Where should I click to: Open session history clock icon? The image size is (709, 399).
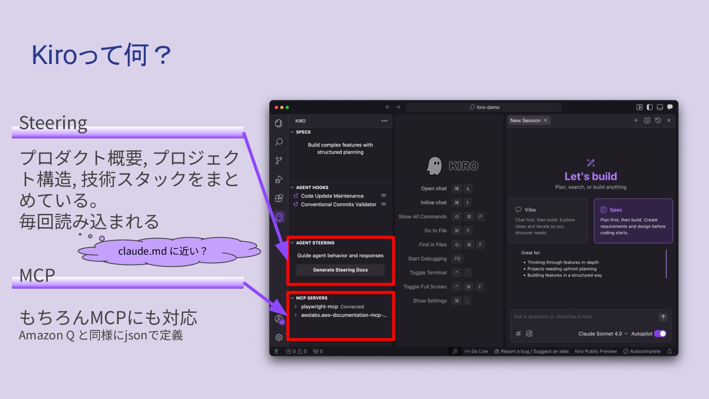[x=658, y=120]
